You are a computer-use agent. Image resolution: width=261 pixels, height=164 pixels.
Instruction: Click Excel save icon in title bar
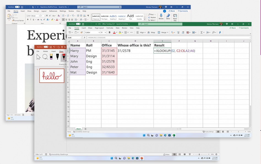pyautogui.click(x=83, y=24)
